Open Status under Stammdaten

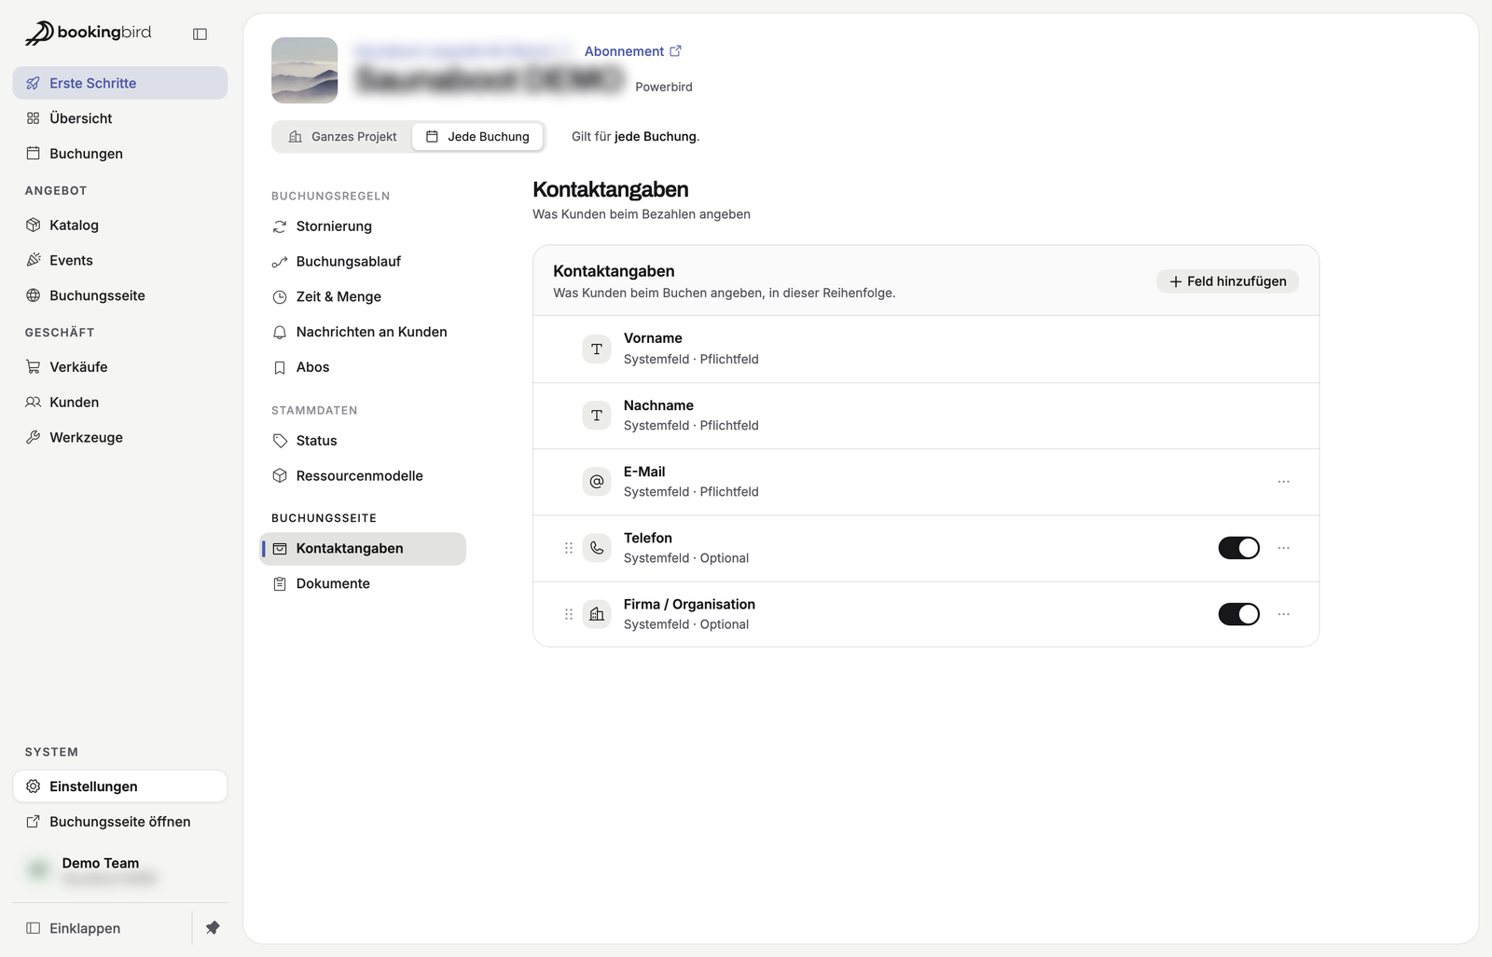363,441
